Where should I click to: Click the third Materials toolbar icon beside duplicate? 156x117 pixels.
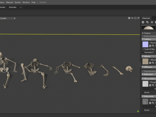152,22
